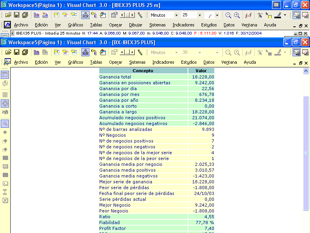The image size is (310, 233).
Task: Click pen color tool in 25 m window toolbar
Action: [x=279, y=15]
